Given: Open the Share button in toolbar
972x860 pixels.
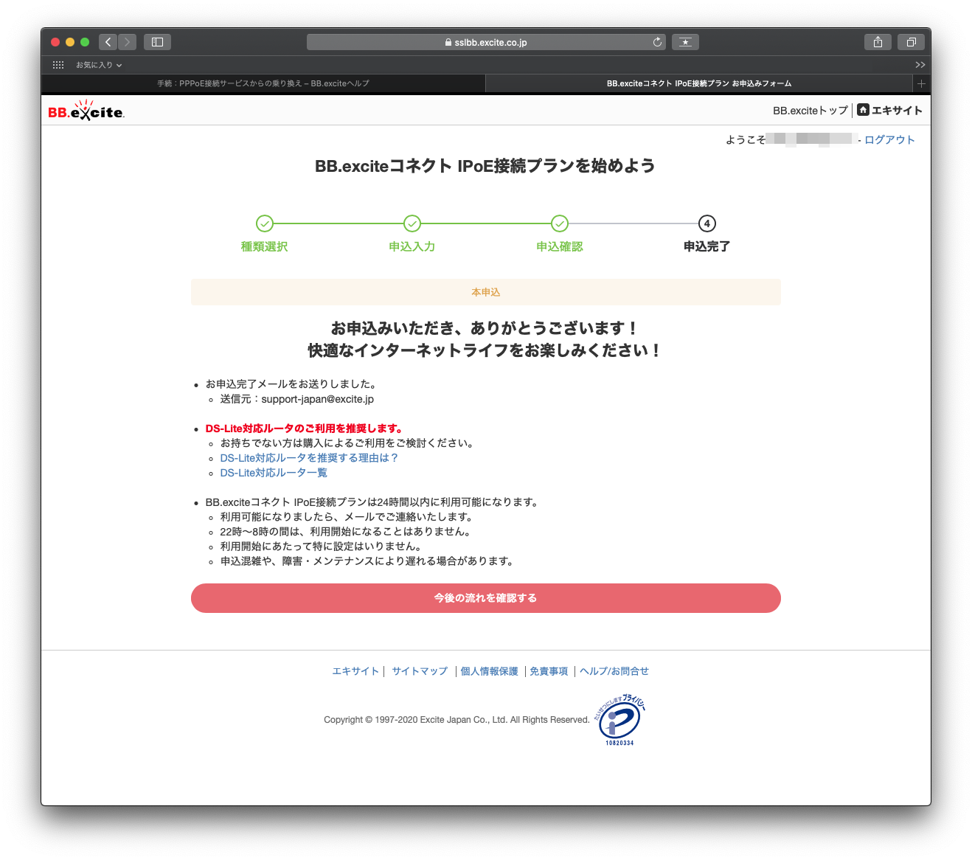Looking at the screenshot, I should click(x=878, y=42).
